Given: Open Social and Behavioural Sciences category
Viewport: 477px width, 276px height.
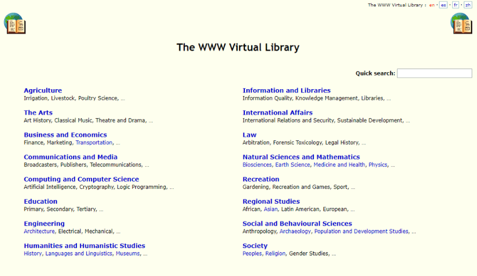Looking at the screenshot, I should click(297, 224).
